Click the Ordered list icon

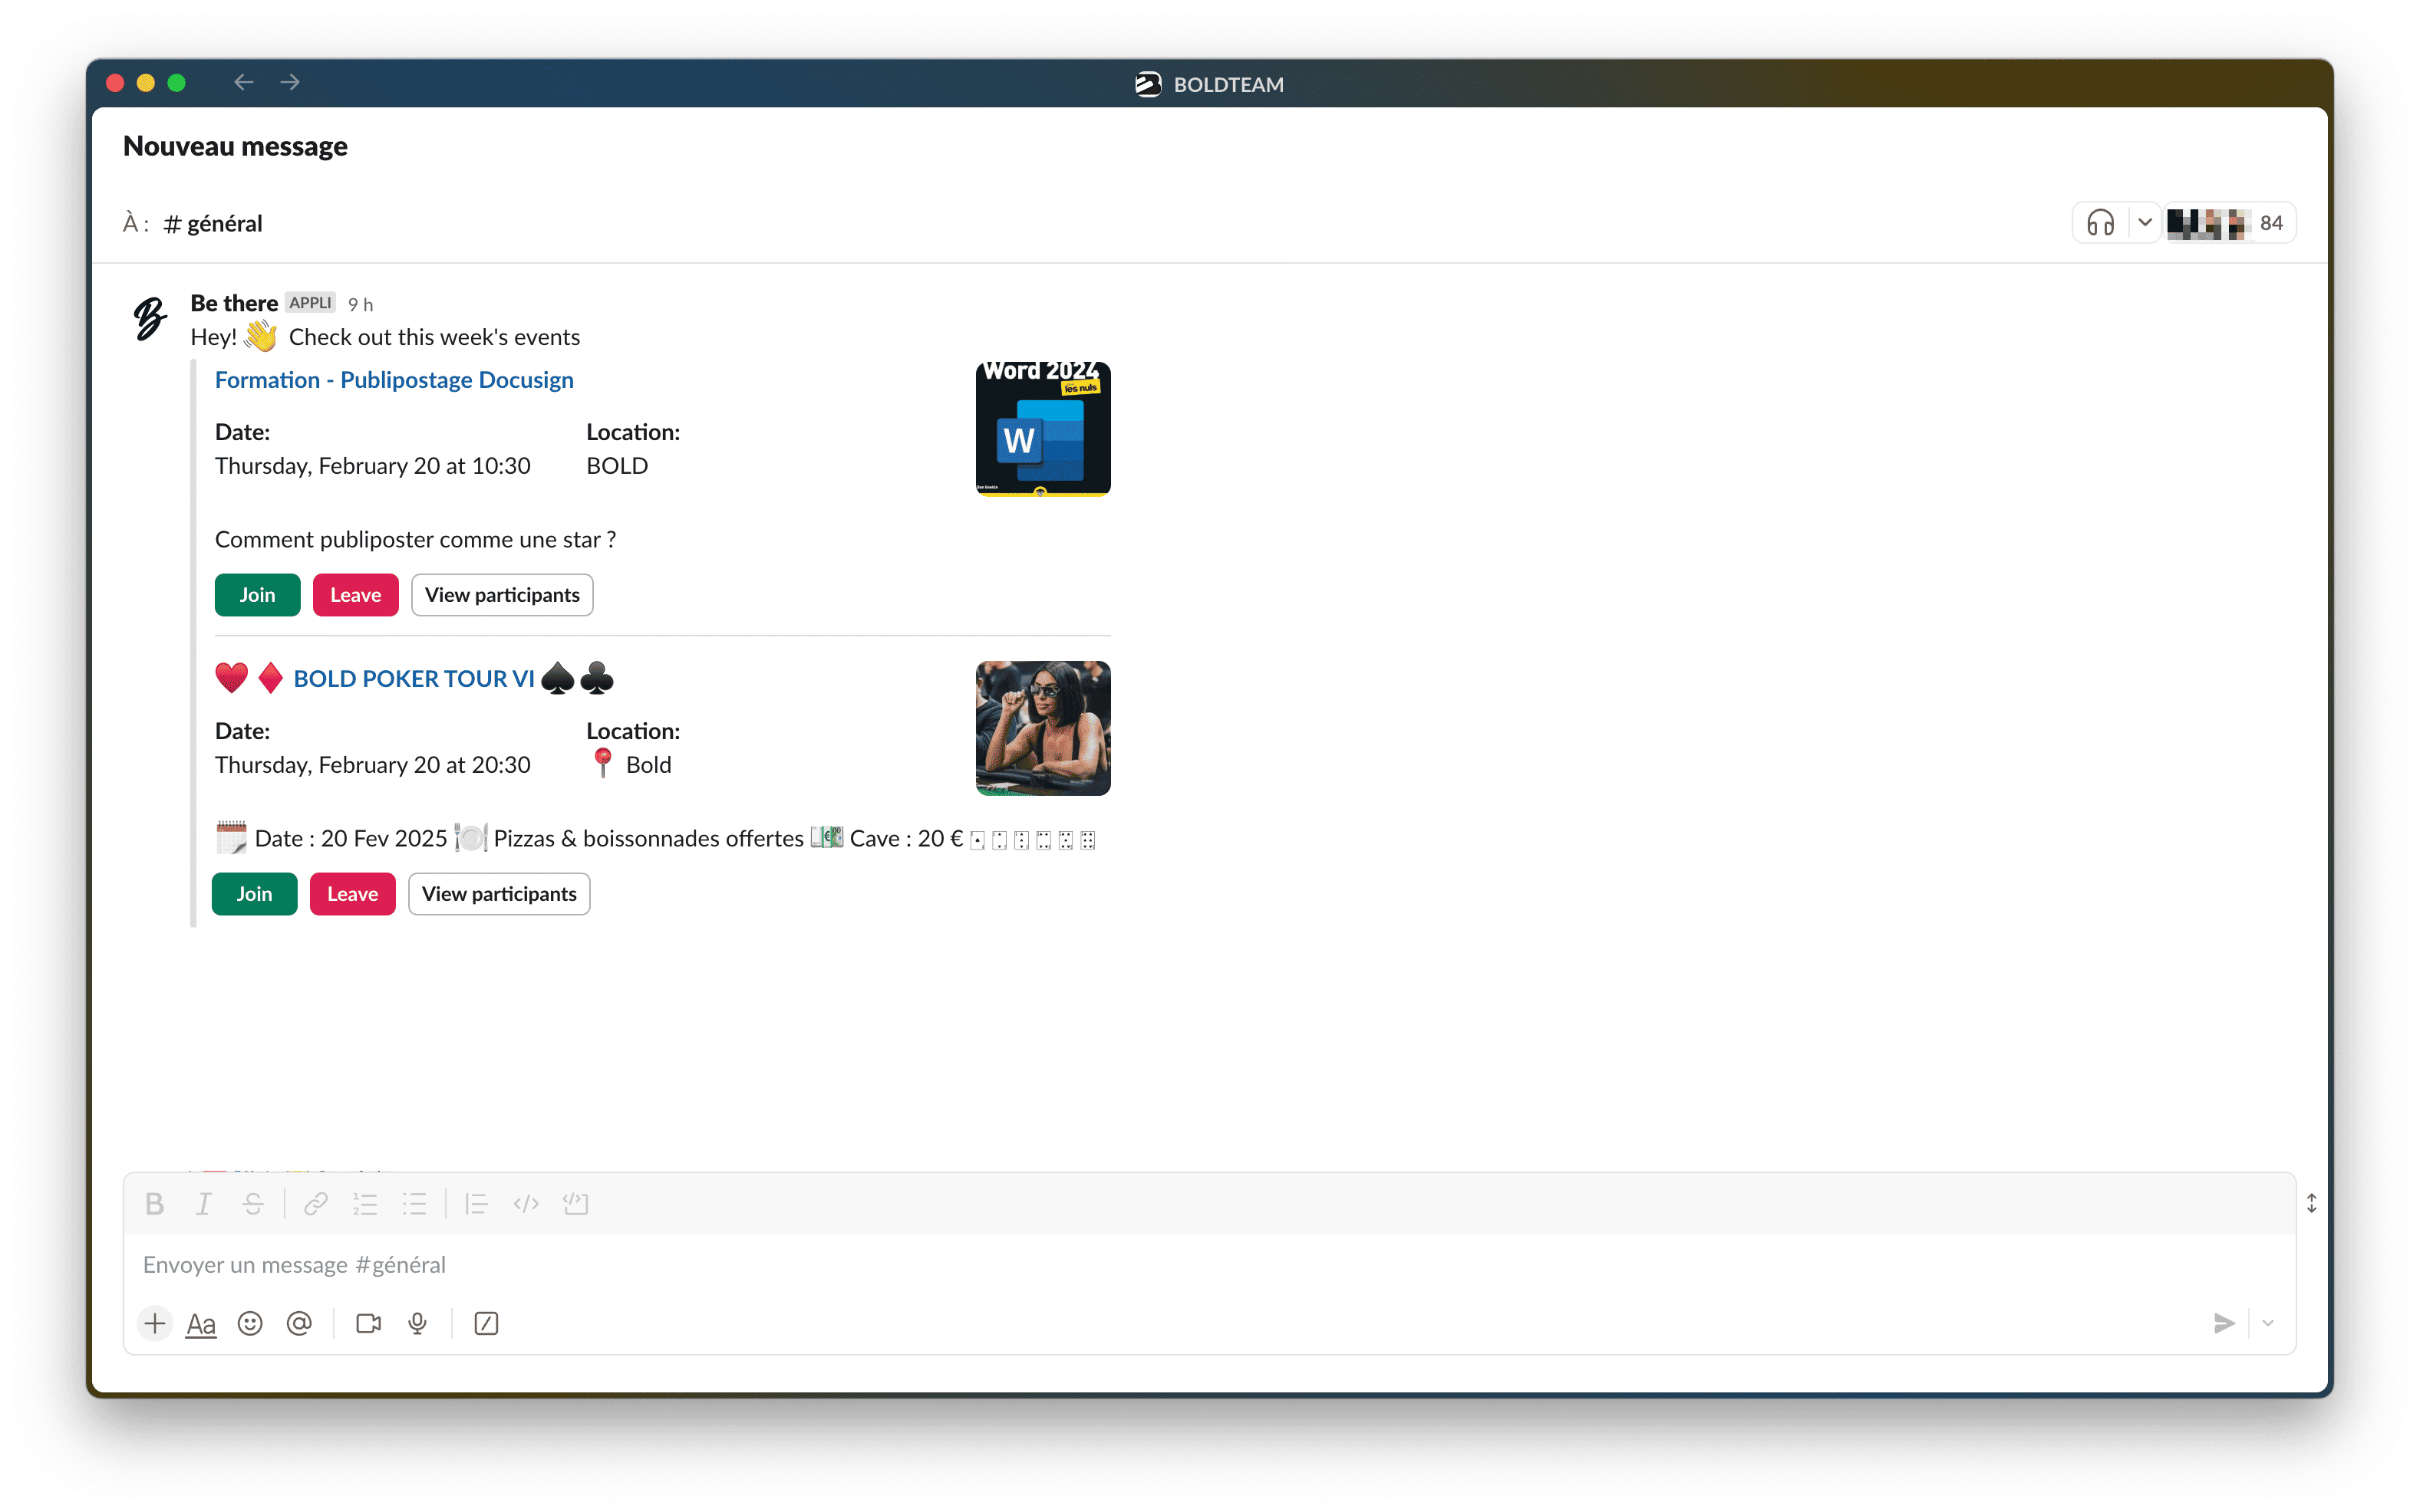click(x=364, y=1202)
